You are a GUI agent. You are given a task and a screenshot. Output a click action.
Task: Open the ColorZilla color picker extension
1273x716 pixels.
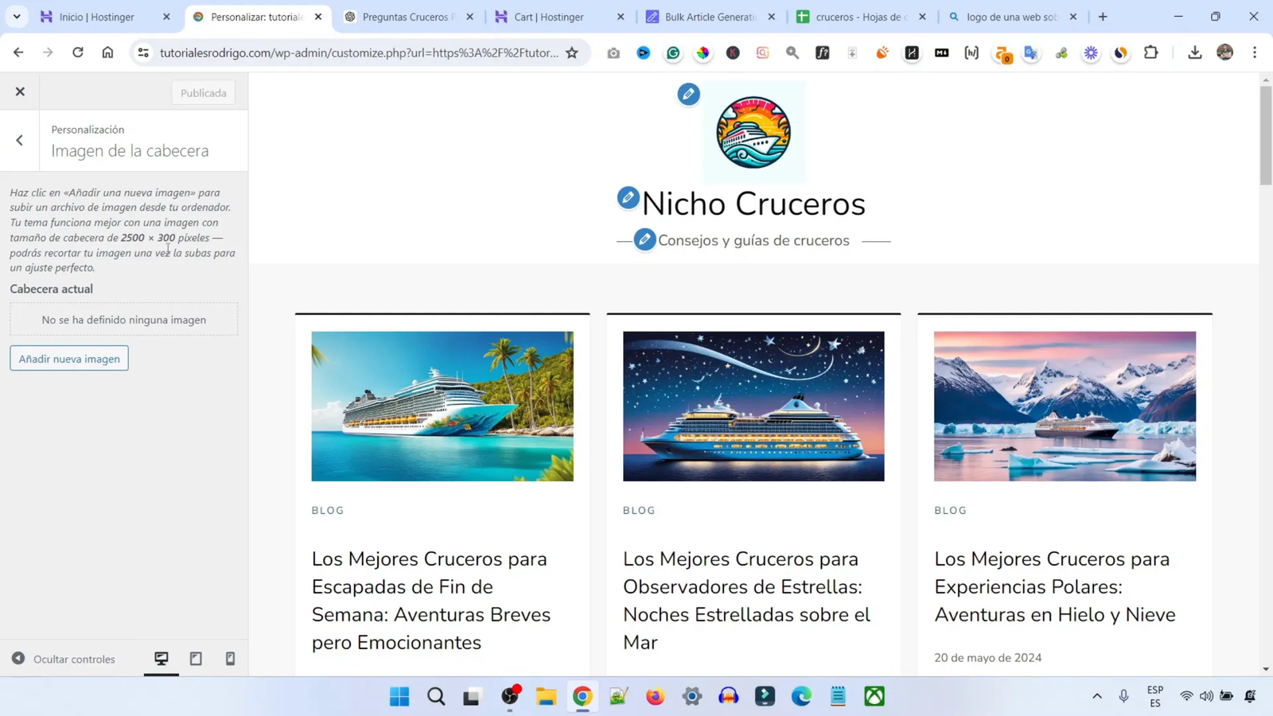[x=703, y=53]
